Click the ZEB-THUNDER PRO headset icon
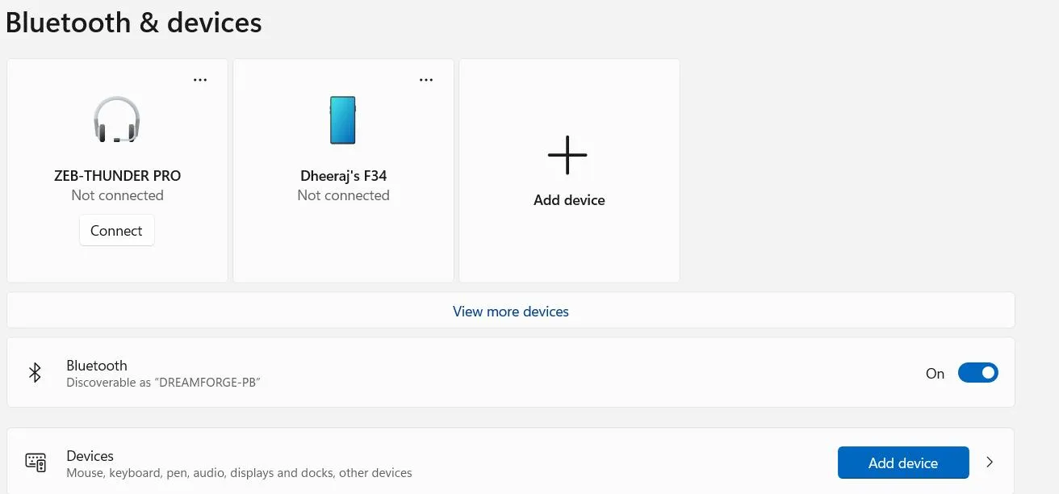 117,119
